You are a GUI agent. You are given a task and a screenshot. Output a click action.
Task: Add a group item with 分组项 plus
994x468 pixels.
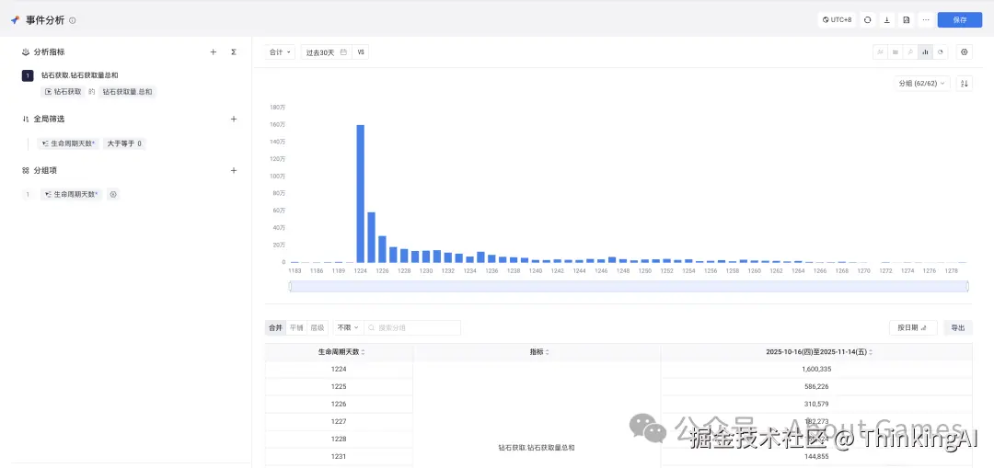pyautogui.click(x=233, y=170)
